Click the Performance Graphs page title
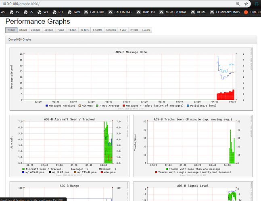 (38, 21)
